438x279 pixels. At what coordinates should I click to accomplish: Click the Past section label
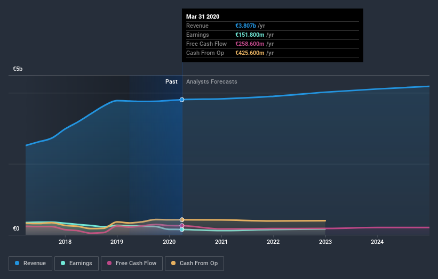pos(171,81)
